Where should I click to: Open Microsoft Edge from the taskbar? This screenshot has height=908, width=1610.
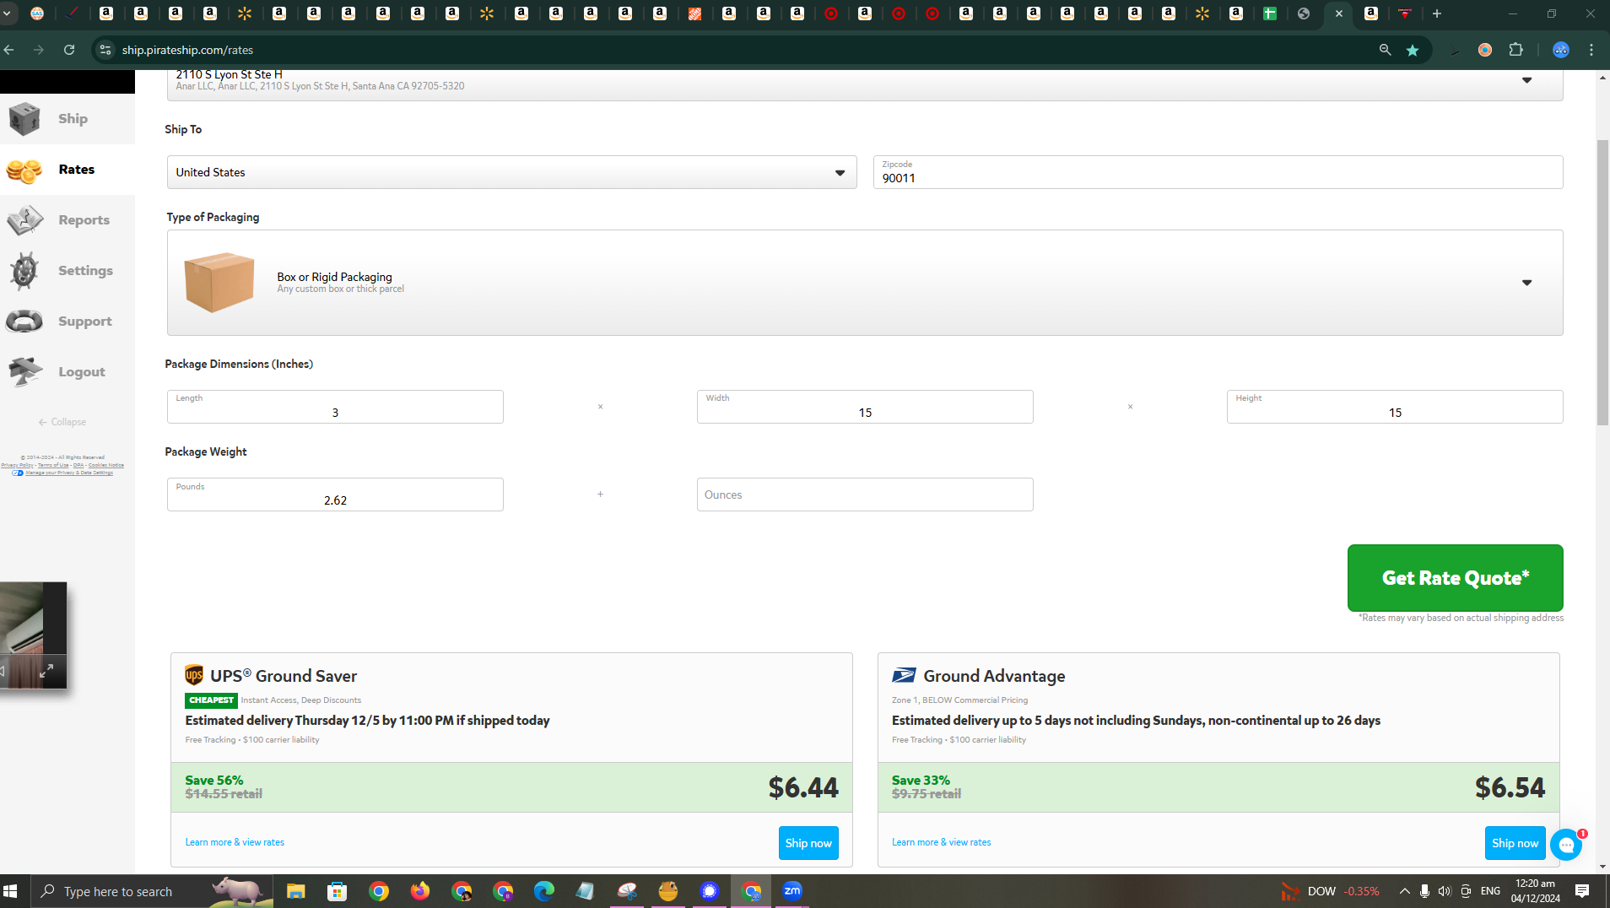[x=544, y=891]
